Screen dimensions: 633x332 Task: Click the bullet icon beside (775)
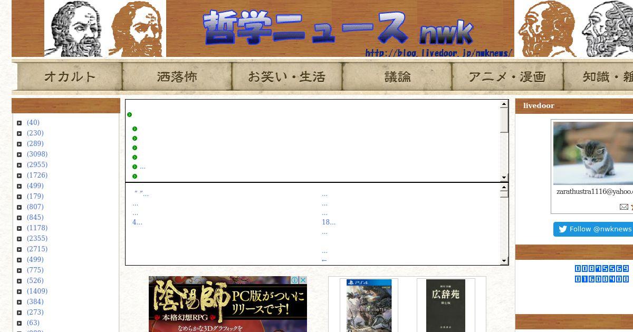[x=20, y=270]
